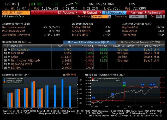Viewport: 167px width, 120px height.
Task: Open the Consensus Standard dropdown
Action: (x=146, y=17)
